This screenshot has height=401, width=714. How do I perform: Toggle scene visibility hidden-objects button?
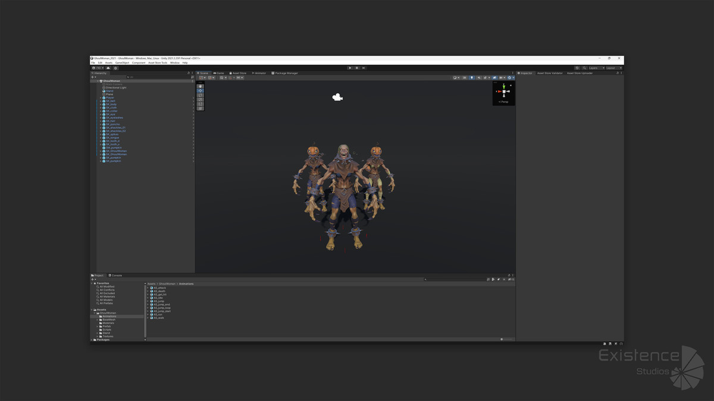click(494, 78)
